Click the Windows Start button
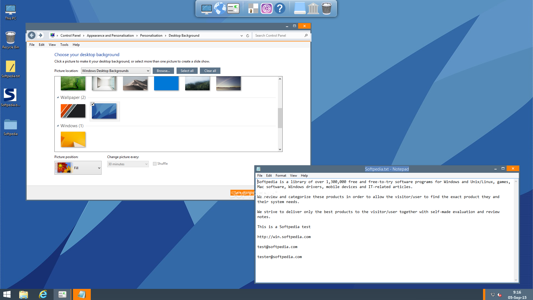Screen dimensions: 533x300 tap(7, 294)
